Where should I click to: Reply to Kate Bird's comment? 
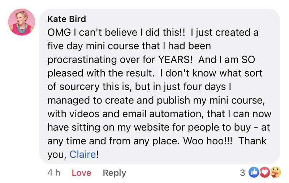(x=115, y=173)
